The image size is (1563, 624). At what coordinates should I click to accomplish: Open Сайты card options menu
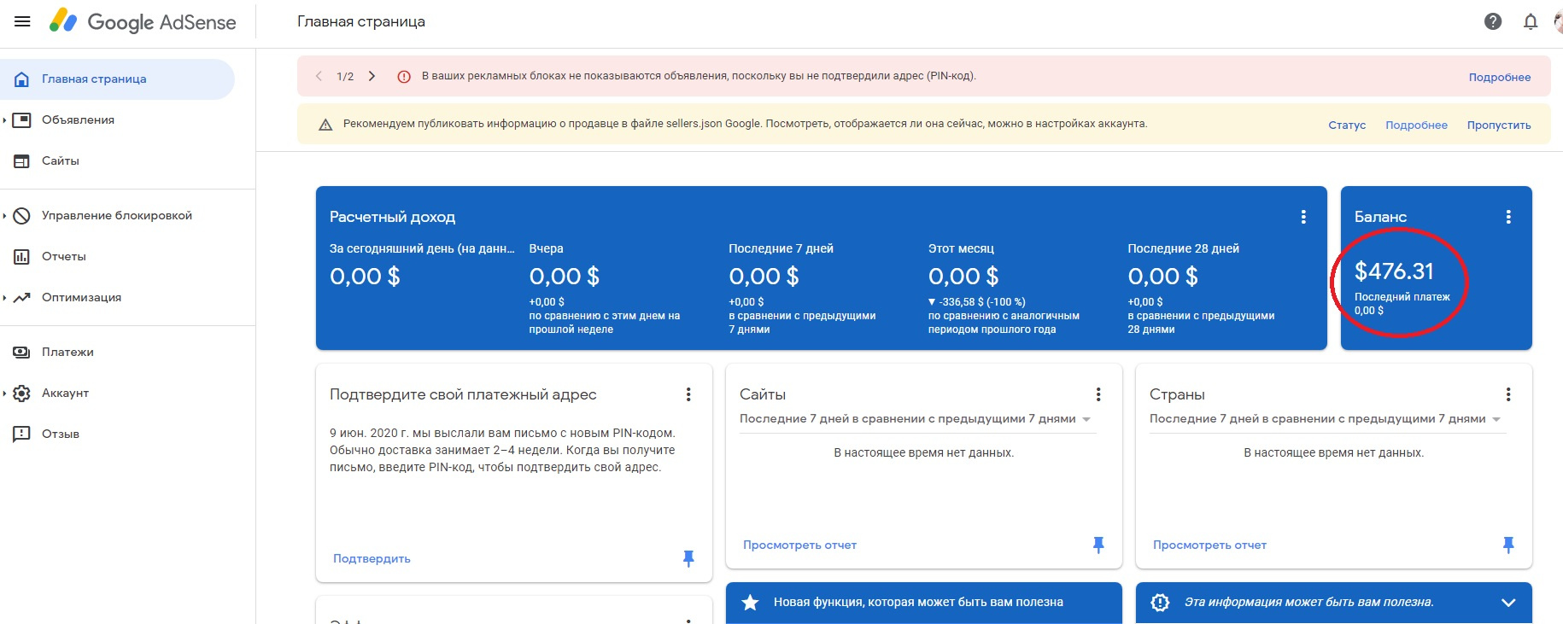pyautogui.click(x=1098, y=394)
